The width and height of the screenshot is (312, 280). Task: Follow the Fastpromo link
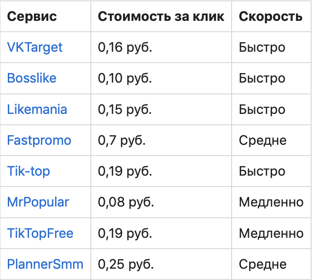(x=39, y=140)
